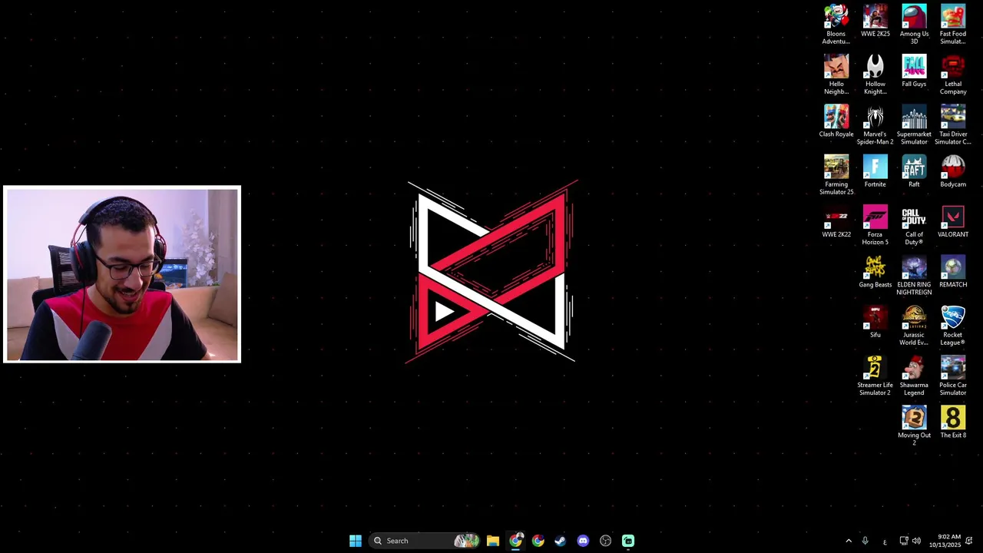This screenshot has width=983, height=553.
Task: Select the Among Us 3D shortcut
Action: (x=914, y=25)
